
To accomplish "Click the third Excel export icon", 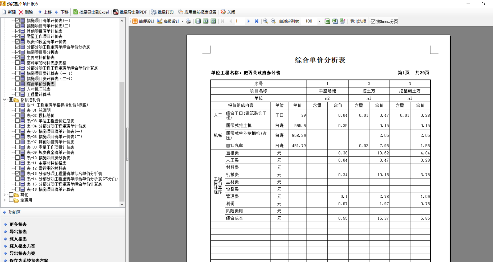I will (343, 21).
